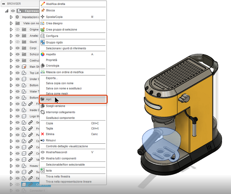Viewport: 231px width, 194px height.
Task: Select Salva con nome e sostituisci
Action: tap(64, 89)
